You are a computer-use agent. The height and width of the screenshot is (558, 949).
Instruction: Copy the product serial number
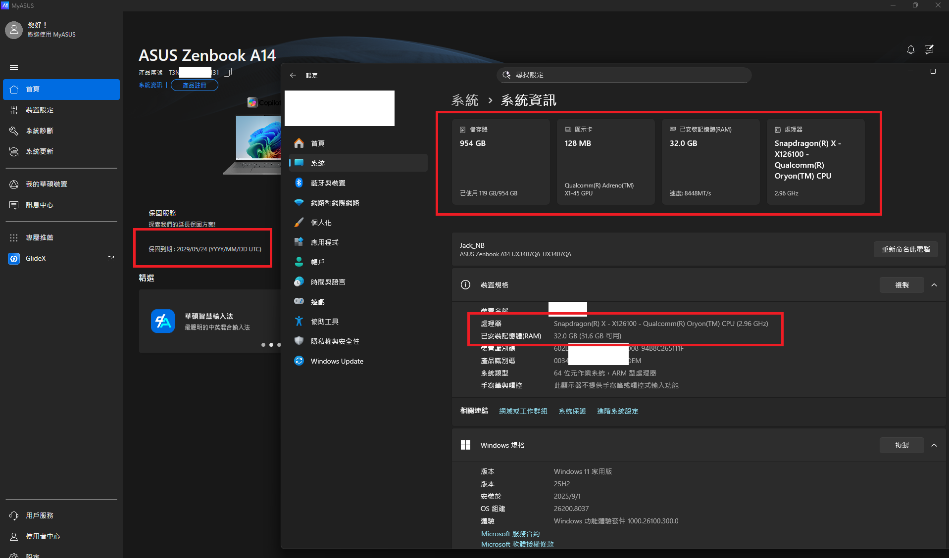pos(228,73)
